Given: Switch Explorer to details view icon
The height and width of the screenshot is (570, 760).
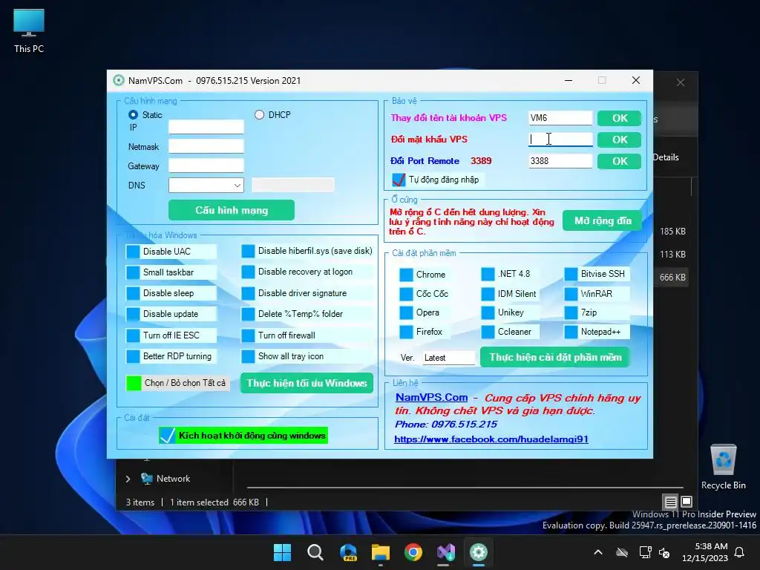Looking at the screenshot, I should click(670, 502).
